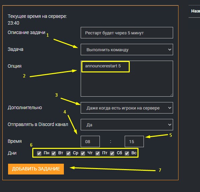Select the minutes field showing 15

[x=134, y=141]
